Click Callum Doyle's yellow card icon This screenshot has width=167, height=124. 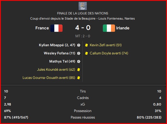click(x=86, y=53)
